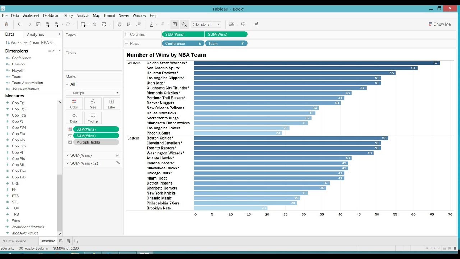Expand the SUM(Wins) (2) marks section
Viewport: 460px width, 259px height.
67,163
